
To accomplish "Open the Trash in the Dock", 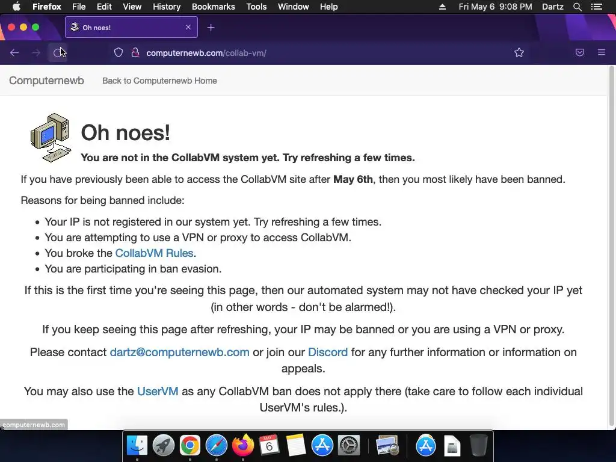I will tap(478, 446).
